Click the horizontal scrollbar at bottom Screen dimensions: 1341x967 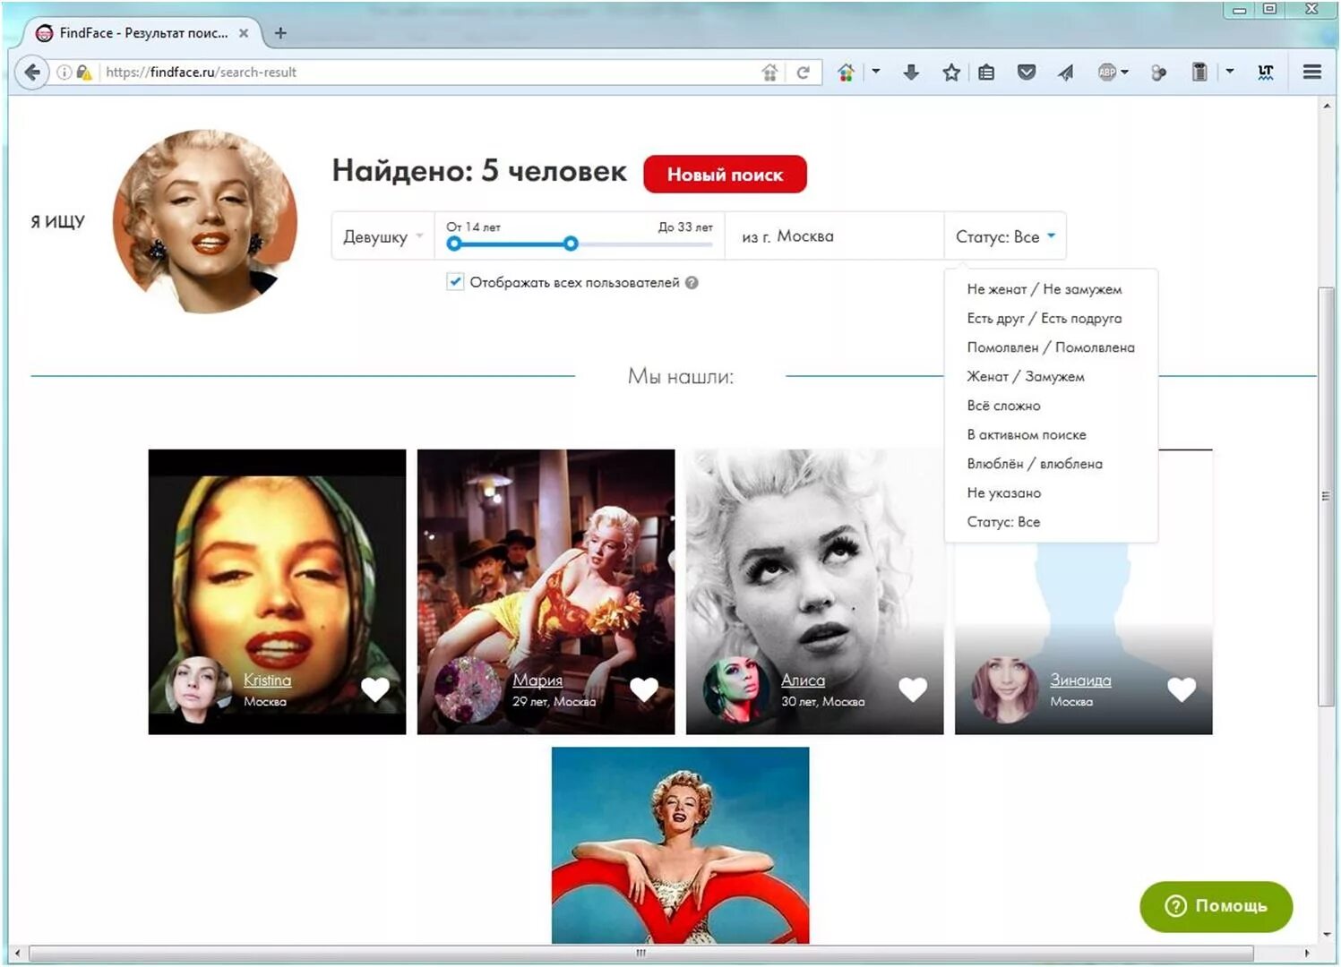[x=641, y=953]
